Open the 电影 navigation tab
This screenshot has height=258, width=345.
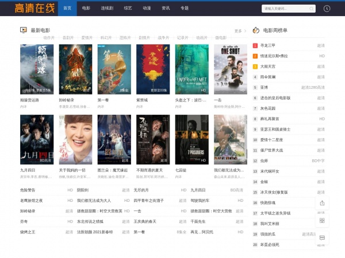coord(86,9)
